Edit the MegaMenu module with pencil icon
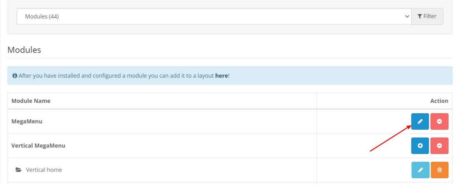 (420, 121)
